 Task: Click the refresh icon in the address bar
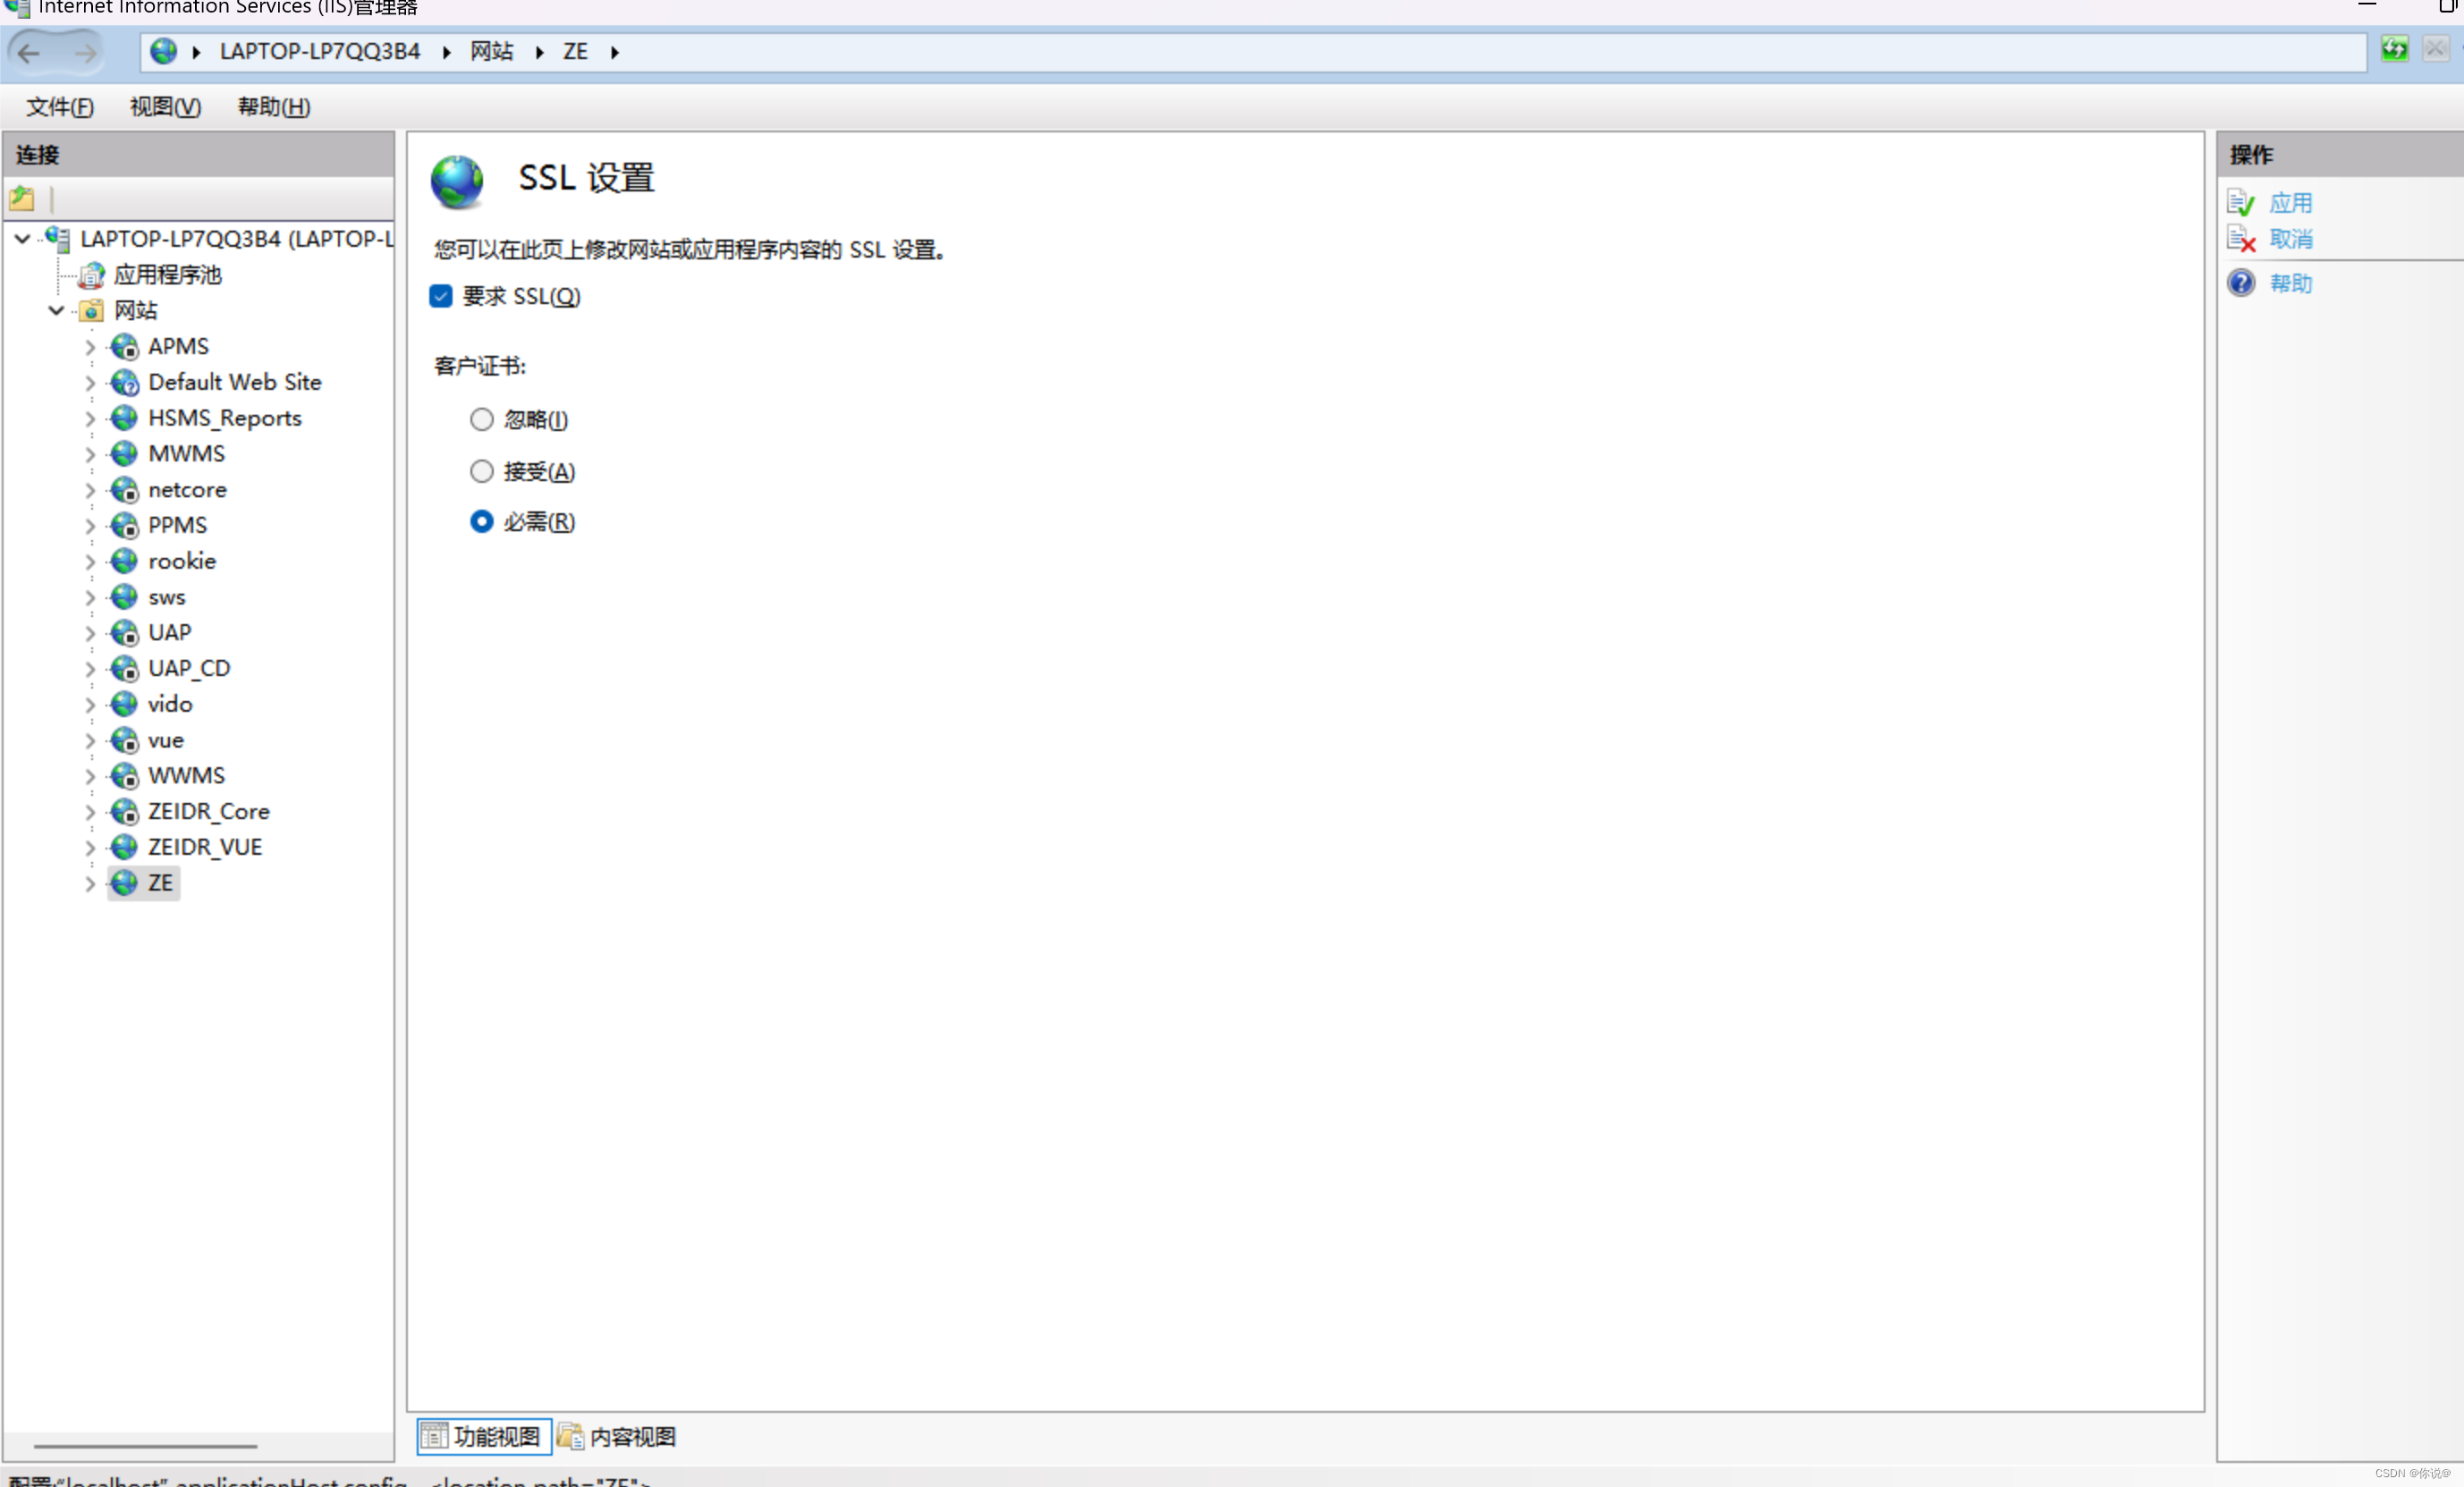[2394, 49]
